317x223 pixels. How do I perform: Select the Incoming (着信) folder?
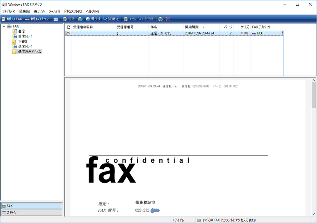coord(19,31)
